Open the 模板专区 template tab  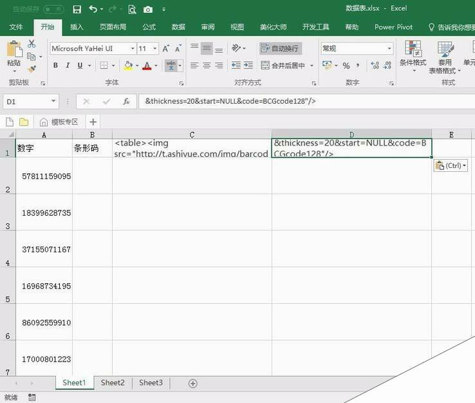pyautogui.click(x=59, y=122)
